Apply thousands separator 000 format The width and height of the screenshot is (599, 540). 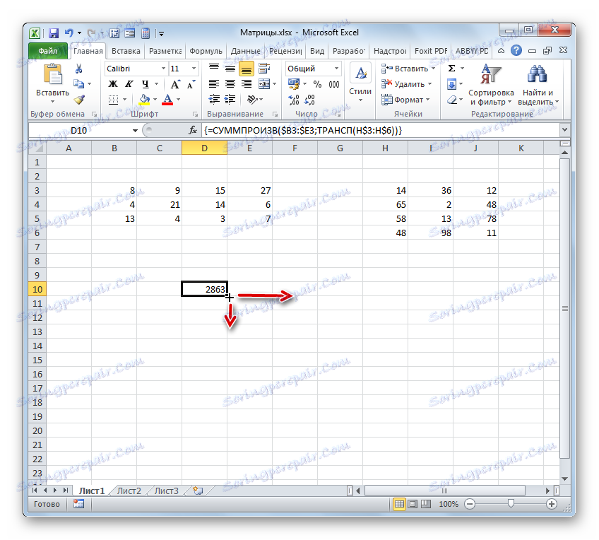[x=334, y=84]
